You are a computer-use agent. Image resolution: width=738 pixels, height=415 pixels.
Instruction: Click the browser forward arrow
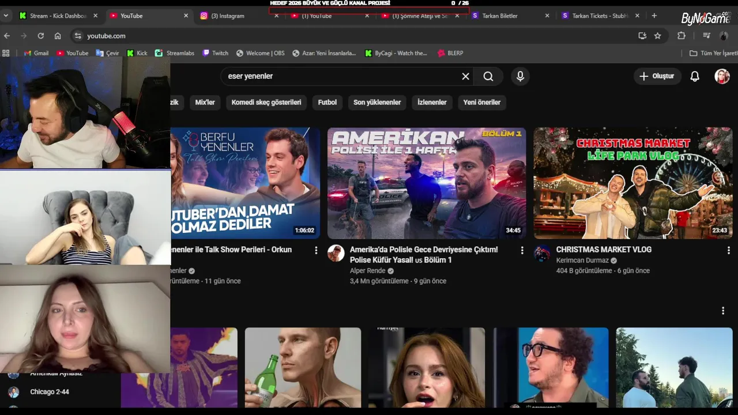tap(24, 36)
